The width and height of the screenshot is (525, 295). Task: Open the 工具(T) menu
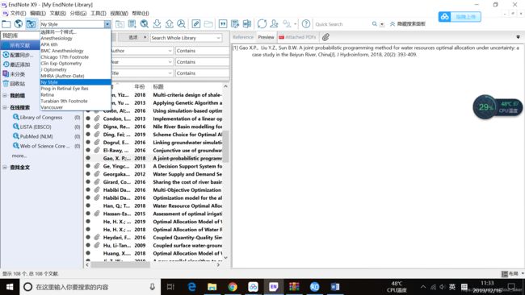[98, 14]
